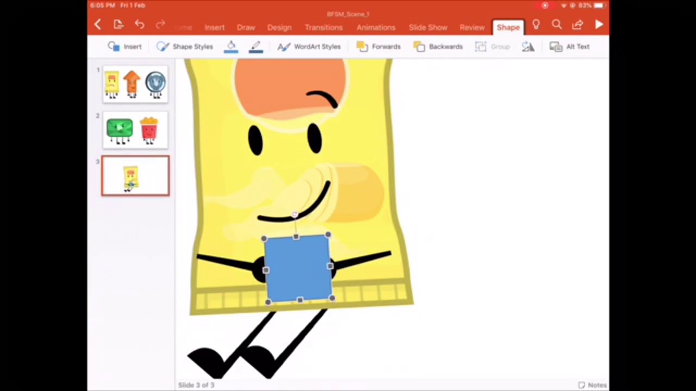696x391 pixels.
Task: Open the Animations tab
Action: [376, 27]
